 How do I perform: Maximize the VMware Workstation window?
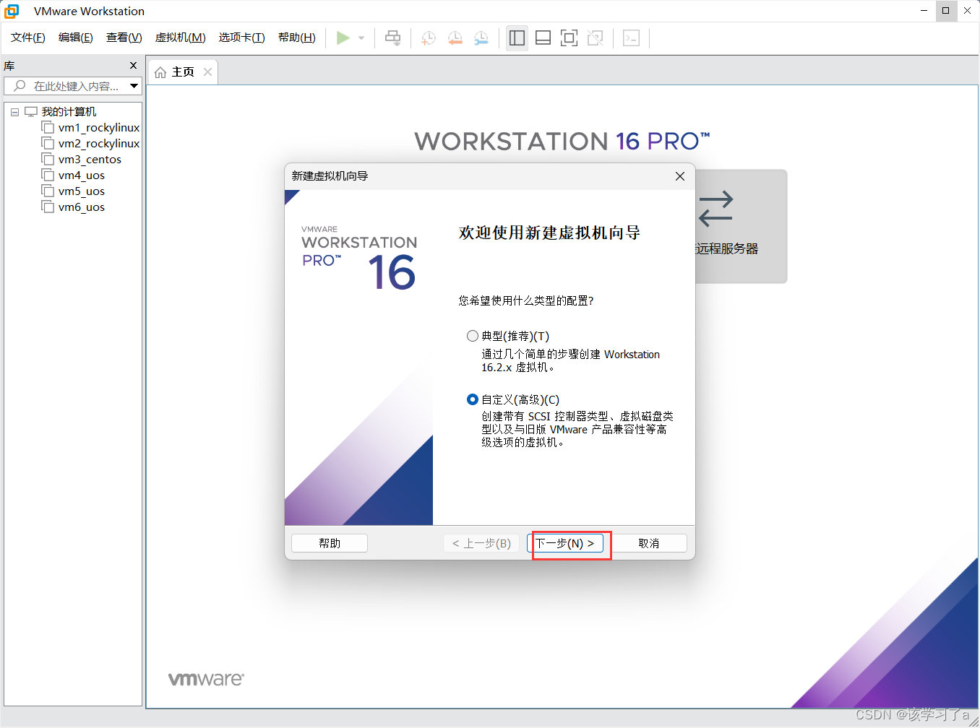pos(946,11)
